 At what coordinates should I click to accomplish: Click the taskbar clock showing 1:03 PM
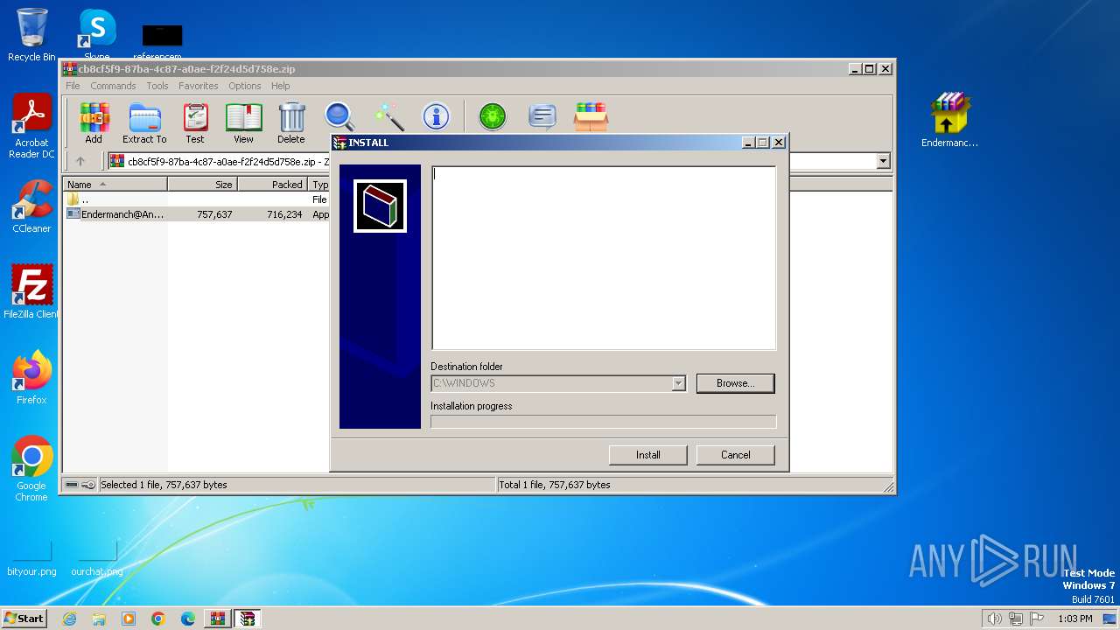pos(1075,619)
